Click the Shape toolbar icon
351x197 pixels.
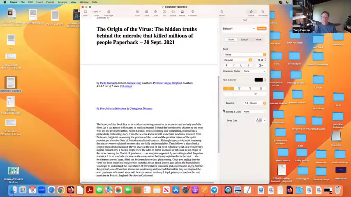(x=173, y=12)
